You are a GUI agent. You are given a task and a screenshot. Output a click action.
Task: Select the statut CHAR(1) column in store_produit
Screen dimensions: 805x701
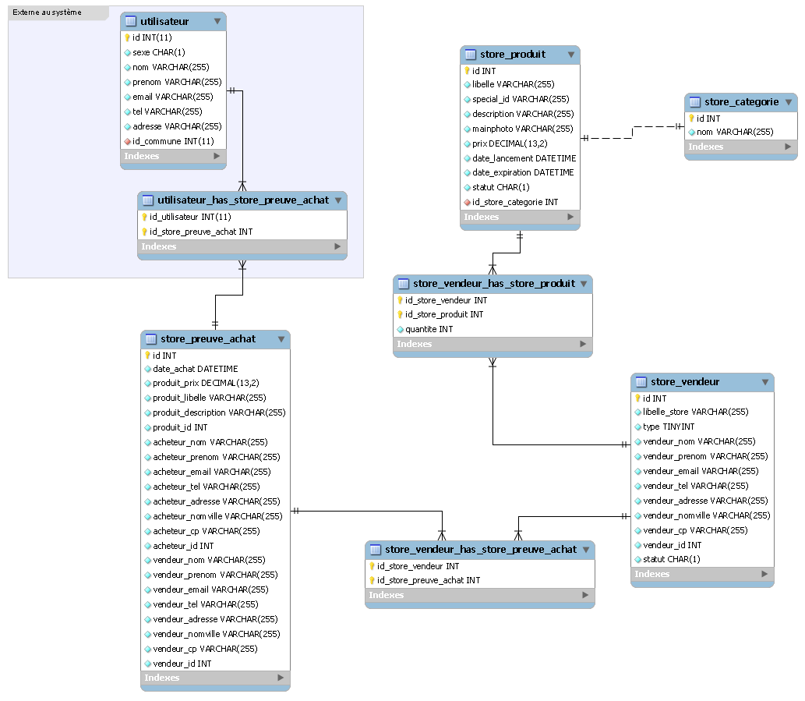pos(520,187)
